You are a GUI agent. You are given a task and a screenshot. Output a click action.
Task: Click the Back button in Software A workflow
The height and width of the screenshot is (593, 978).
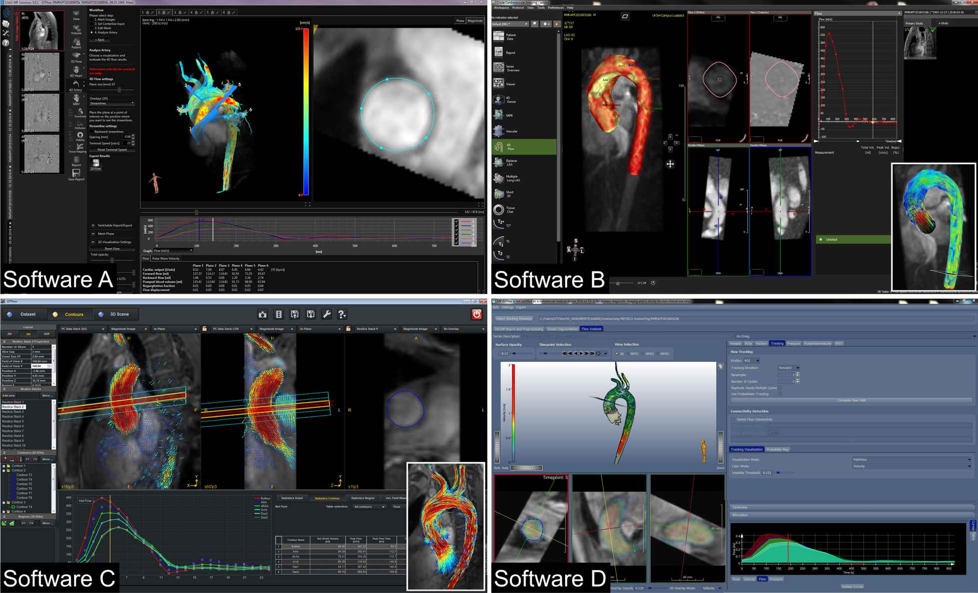100,39
